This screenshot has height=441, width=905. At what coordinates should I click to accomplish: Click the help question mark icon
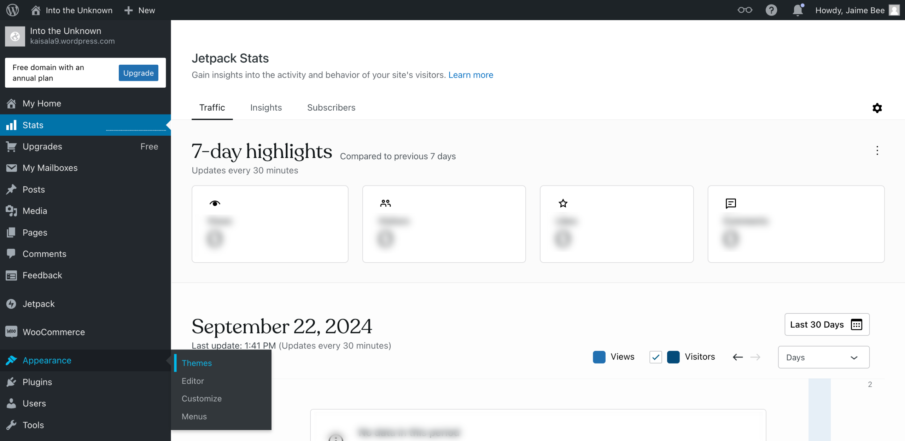[x=771, y=10]
